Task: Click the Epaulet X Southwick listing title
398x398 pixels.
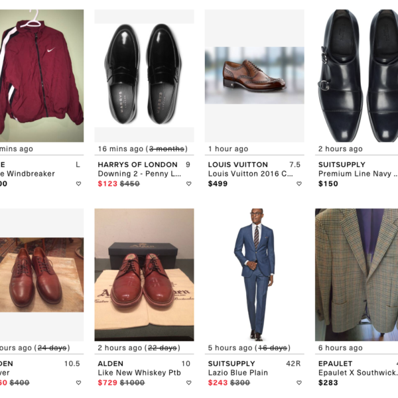Action: click(357, 373)
